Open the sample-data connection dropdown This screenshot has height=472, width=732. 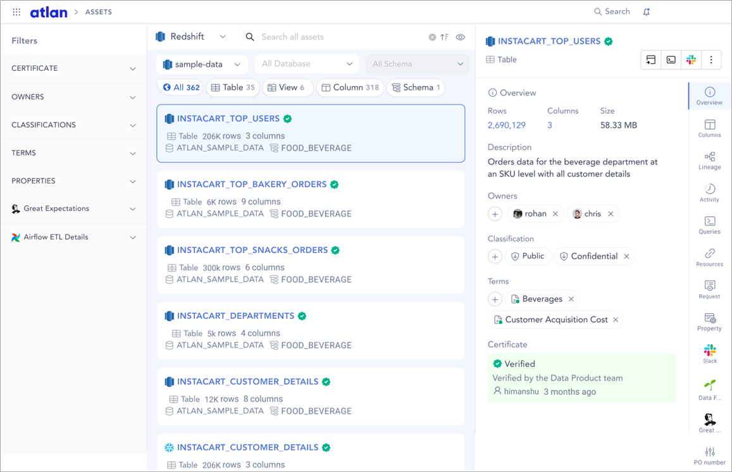click(202, 65)
